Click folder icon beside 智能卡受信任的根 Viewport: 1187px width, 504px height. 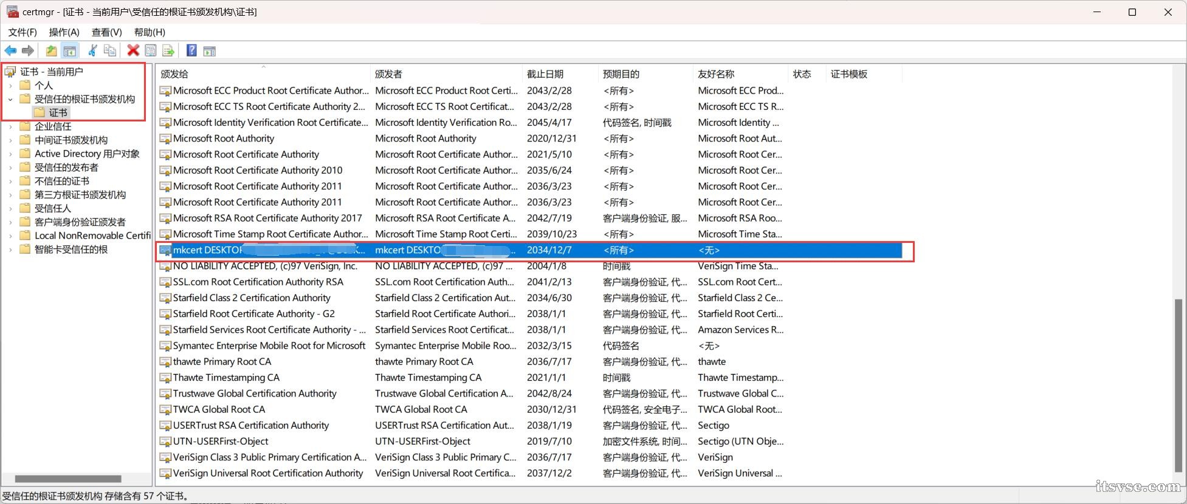pos(25,249)
